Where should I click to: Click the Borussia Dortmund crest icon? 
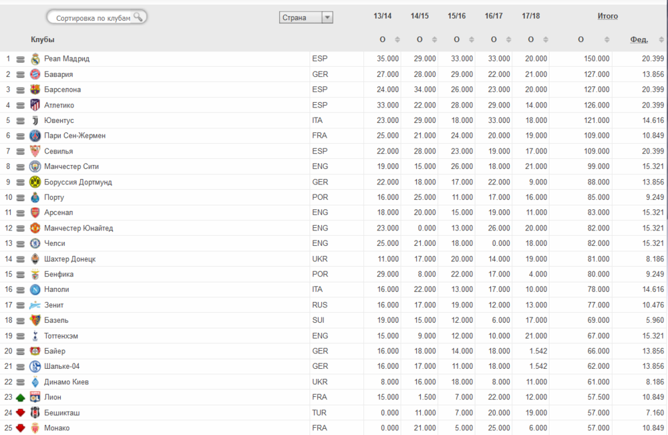[35, 182]
